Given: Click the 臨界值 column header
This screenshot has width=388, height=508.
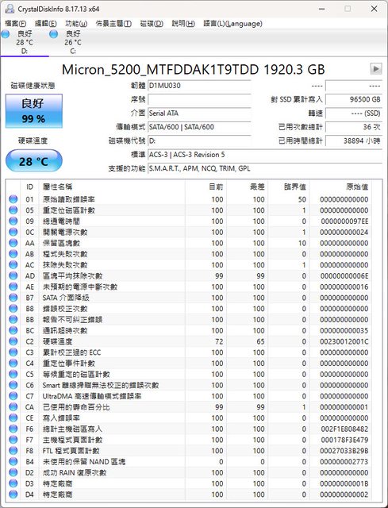Looking at the screenshot, I should 289,187.
